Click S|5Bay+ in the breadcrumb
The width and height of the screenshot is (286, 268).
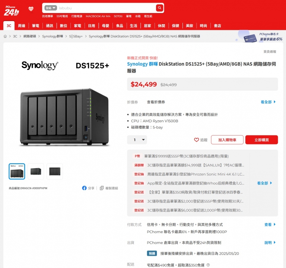click(x=76, y=36)
